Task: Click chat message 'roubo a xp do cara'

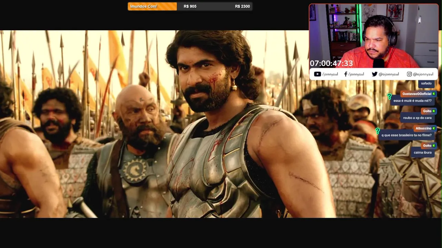Action: click(417, 118)
